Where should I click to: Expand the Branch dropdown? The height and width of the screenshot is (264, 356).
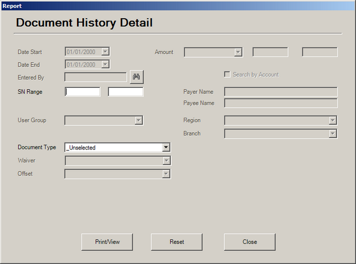333,133
